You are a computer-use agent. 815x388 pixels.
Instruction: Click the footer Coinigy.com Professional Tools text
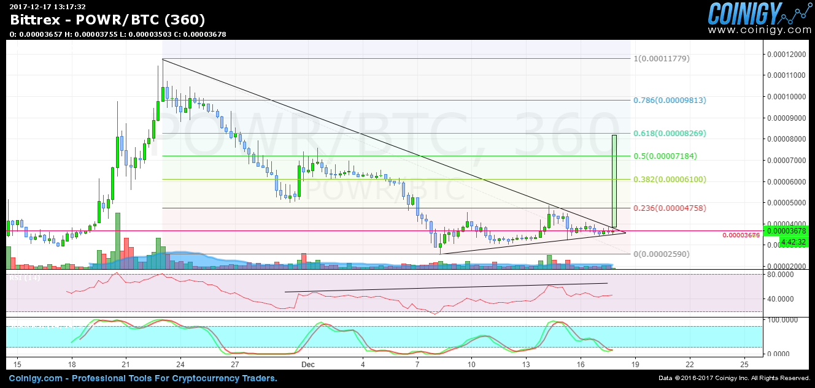(x=142, y=378)
